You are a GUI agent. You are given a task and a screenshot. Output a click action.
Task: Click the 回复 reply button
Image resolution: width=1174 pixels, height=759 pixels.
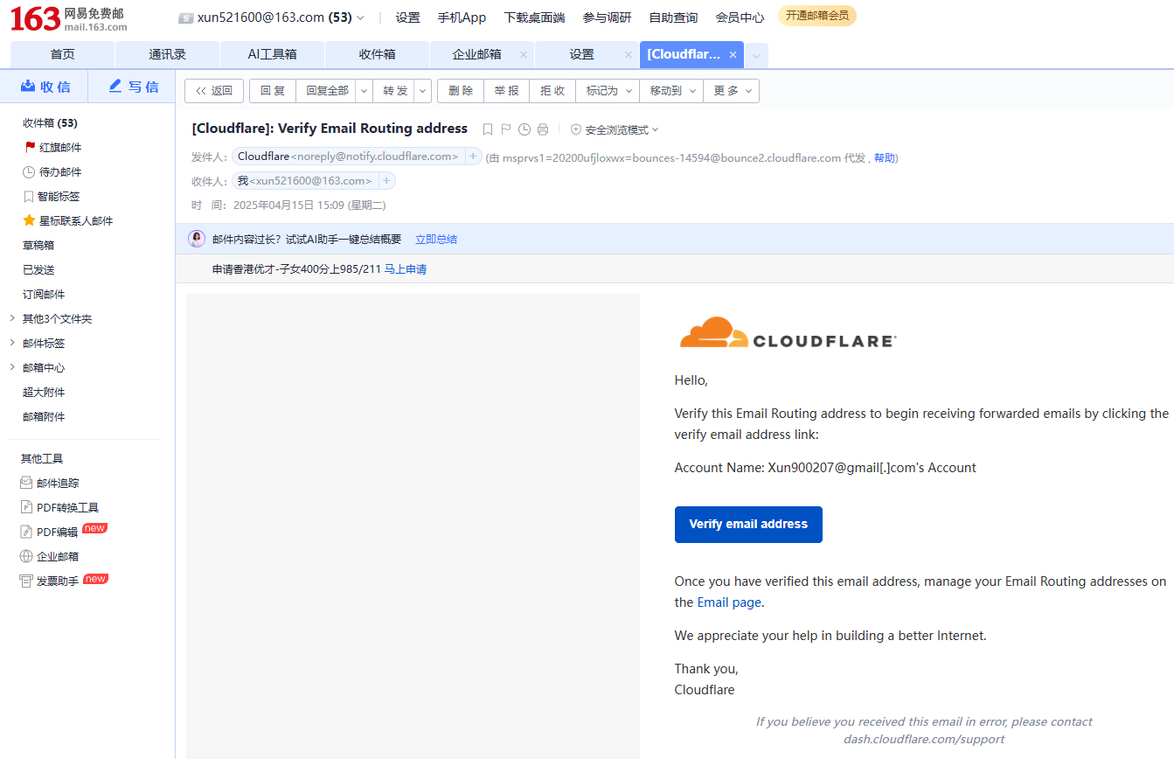click(x=273, y=91)
